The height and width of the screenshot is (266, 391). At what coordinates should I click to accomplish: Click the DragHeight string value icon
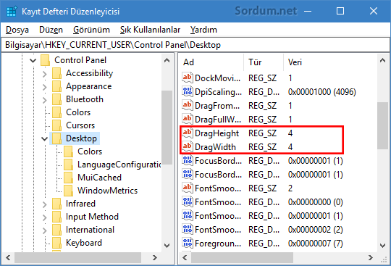coord(188,133)
